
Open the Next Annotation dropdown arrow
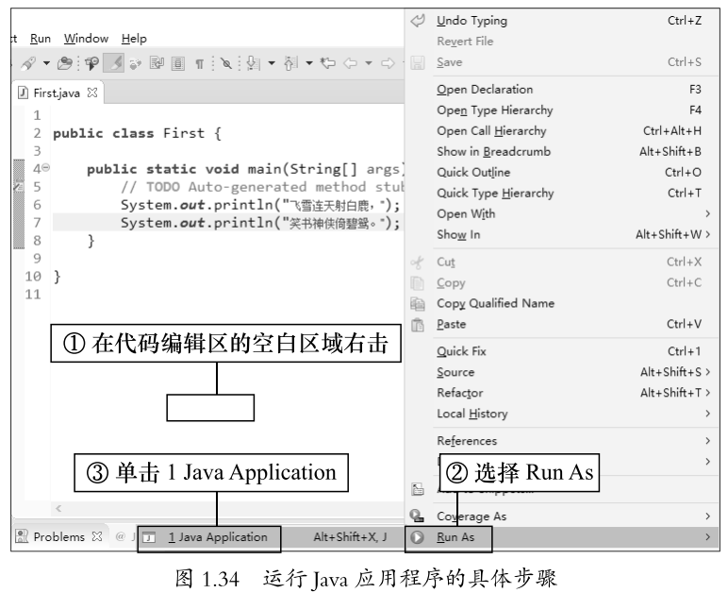[x=272, y=62]
